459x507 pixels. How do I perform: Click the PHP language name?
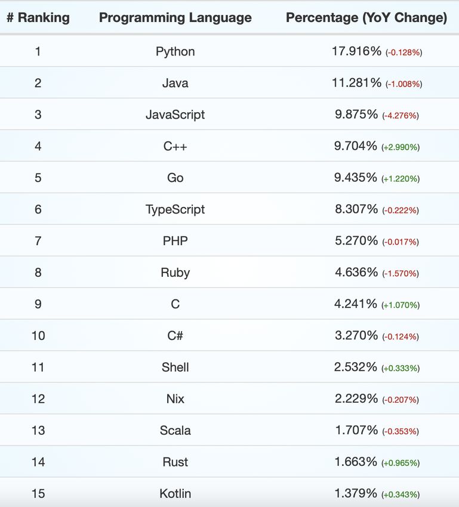point(175,241)
